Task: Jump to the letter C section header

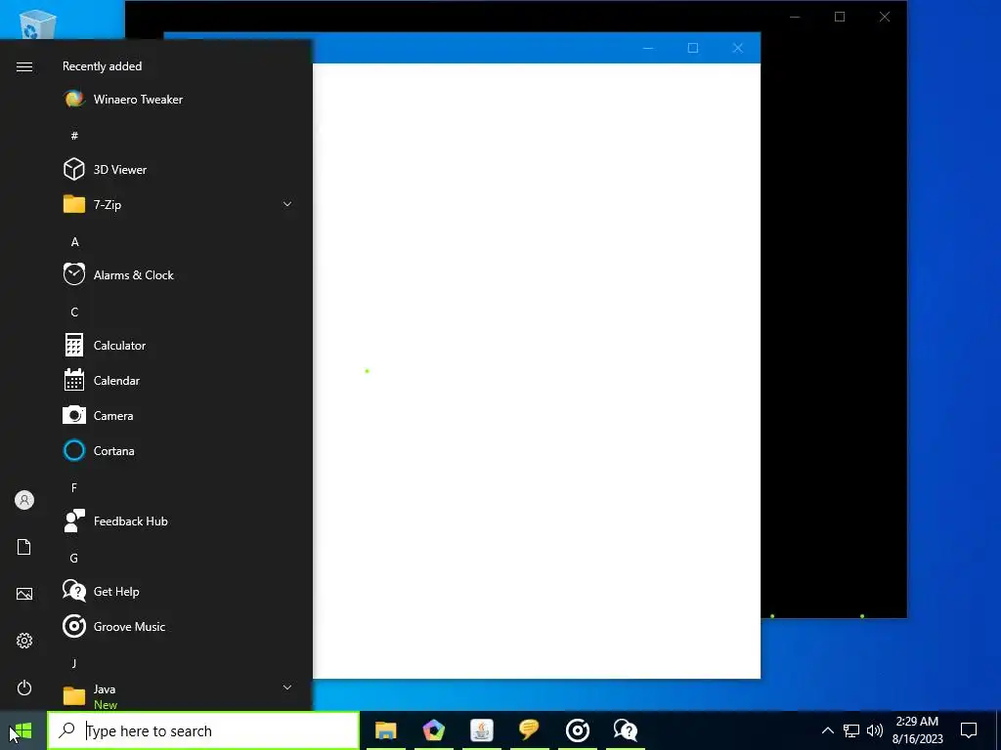Action: click(74, 312)
